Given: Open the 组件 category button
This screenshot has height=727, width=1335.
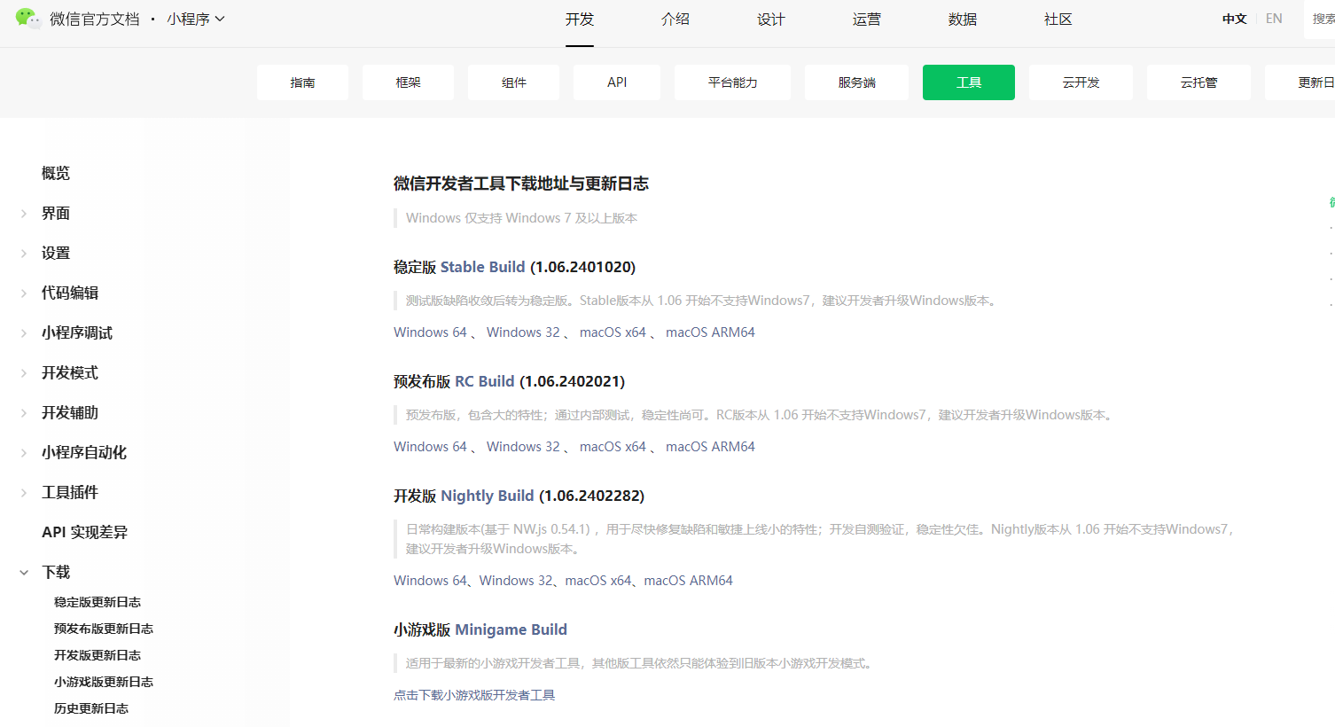Looking at the screenshot, I should [x=513, y=82].
